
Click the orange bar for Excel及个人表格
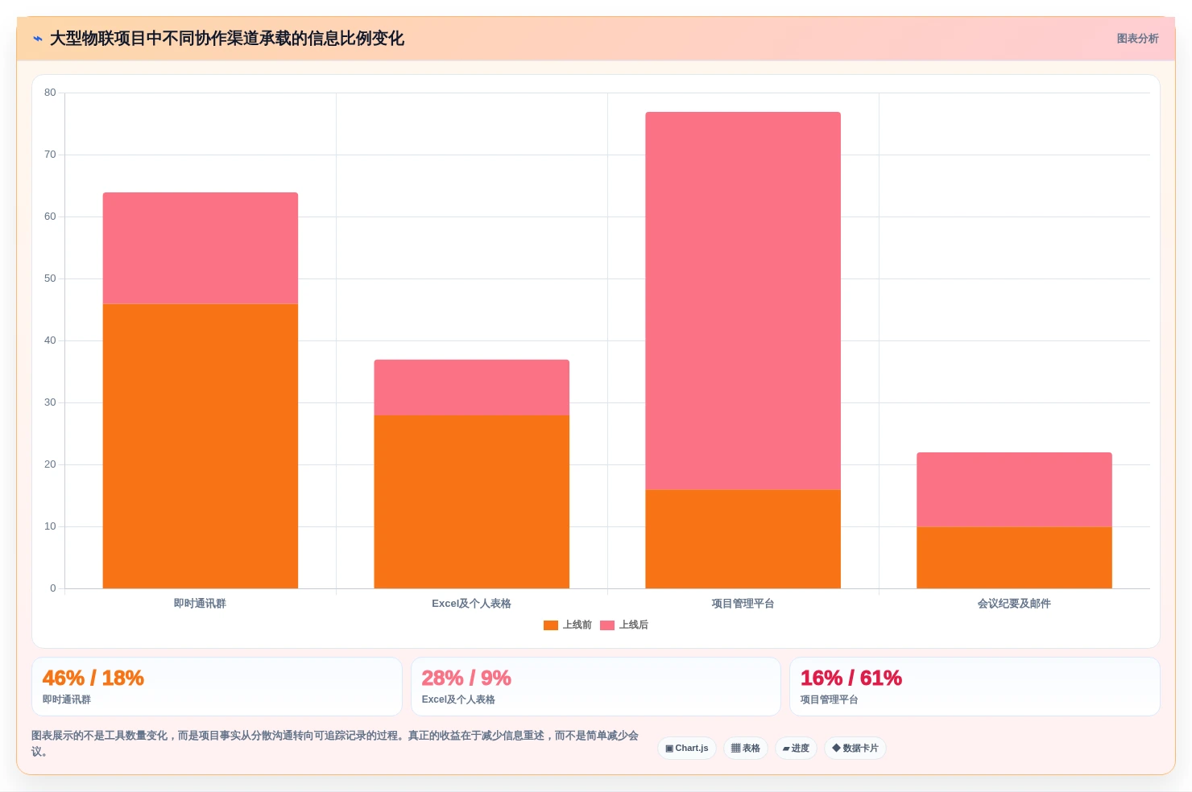point(472,501)
